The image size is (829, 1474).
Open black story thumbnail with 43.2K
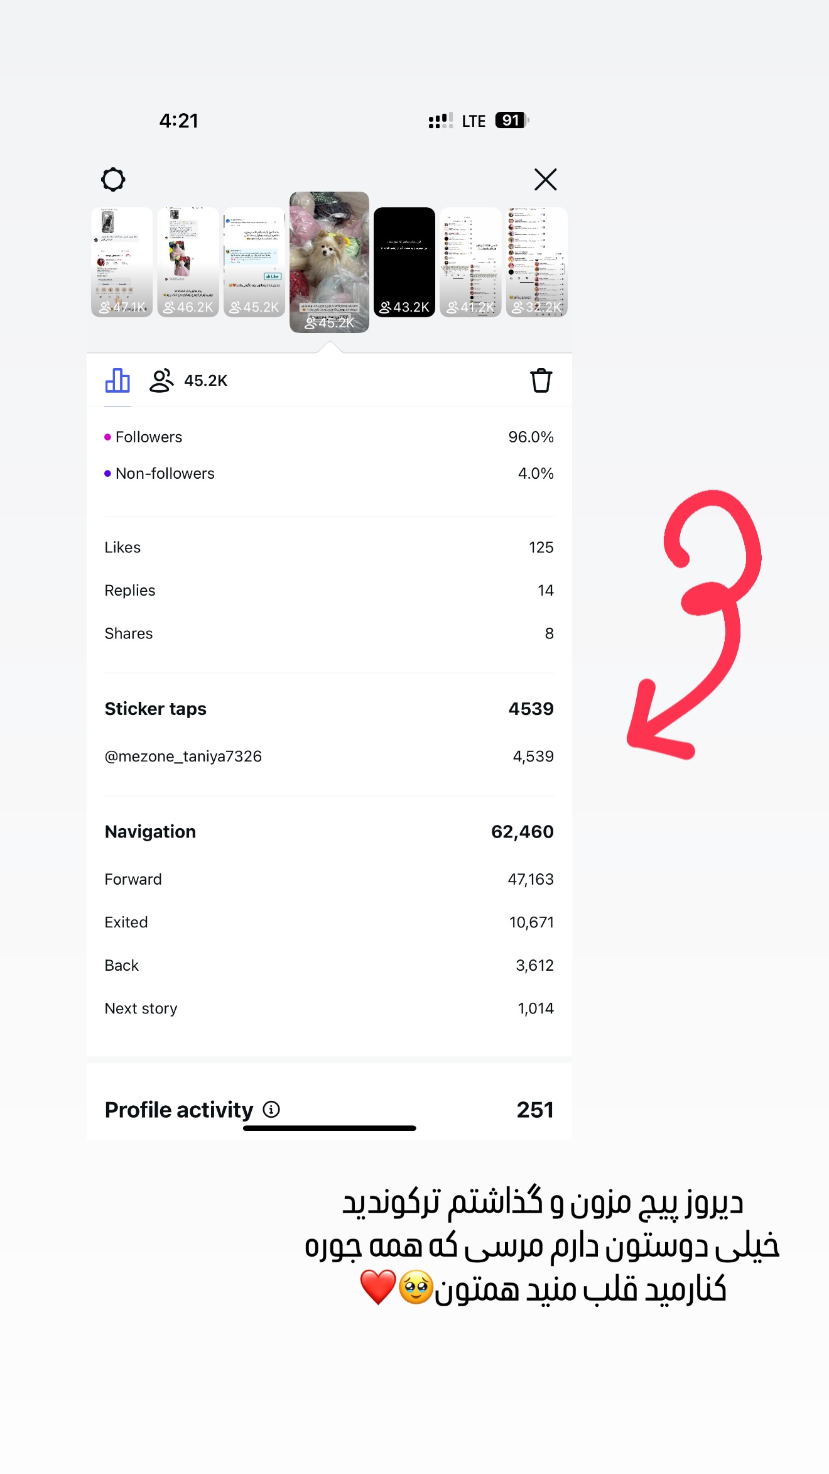404,262
